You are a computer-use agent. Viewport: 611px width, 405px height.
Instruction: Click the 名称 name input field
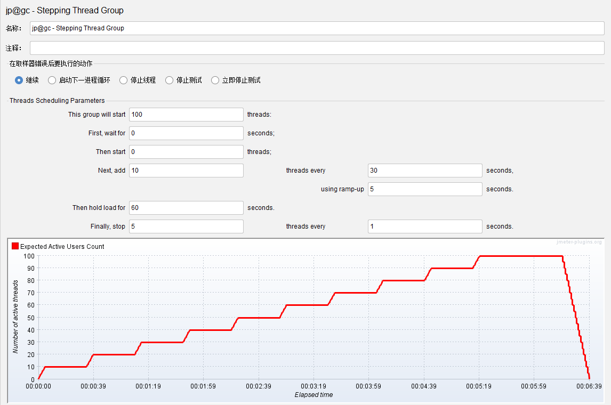tap(317, 28)
